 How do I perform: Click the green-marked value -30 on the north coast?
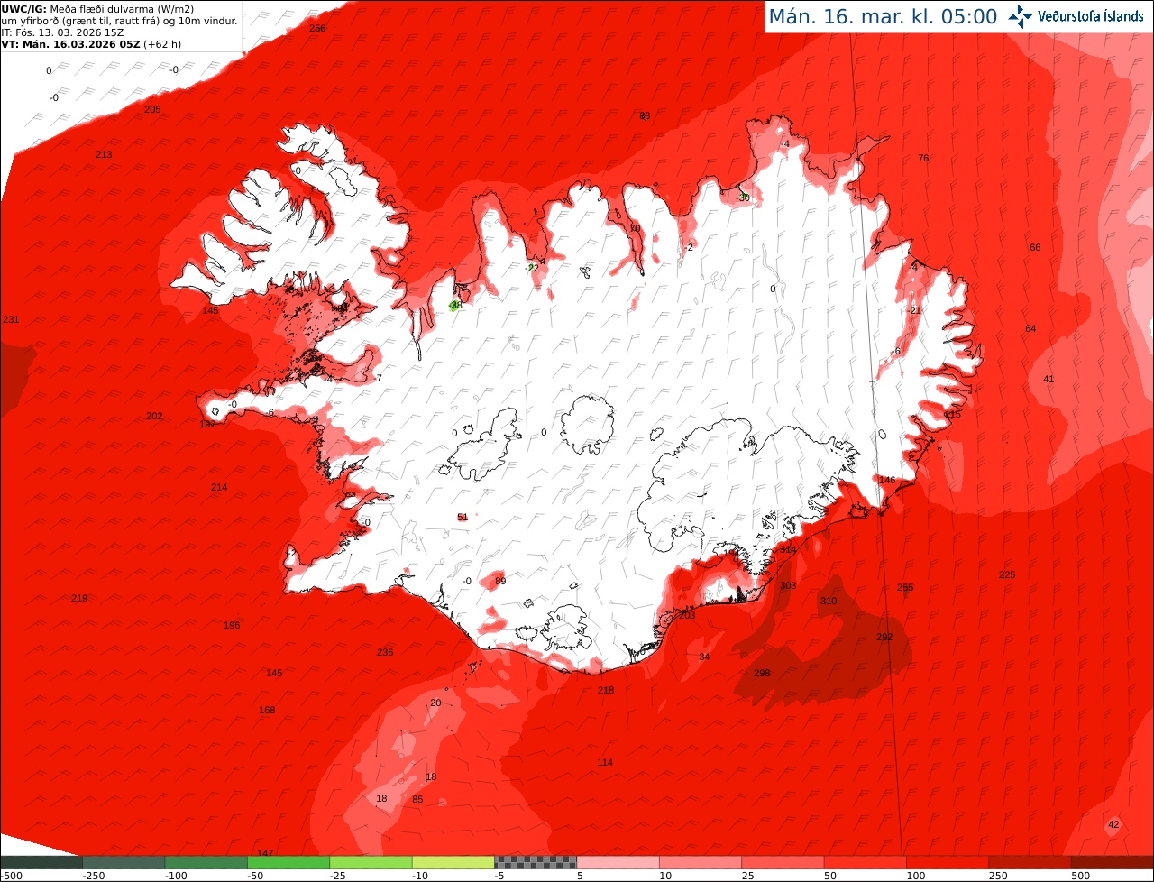tap(743, 198)
